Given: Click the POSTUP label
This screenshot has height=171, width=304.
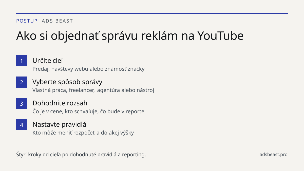Looking at the screenshot, I should coord(27,21).
